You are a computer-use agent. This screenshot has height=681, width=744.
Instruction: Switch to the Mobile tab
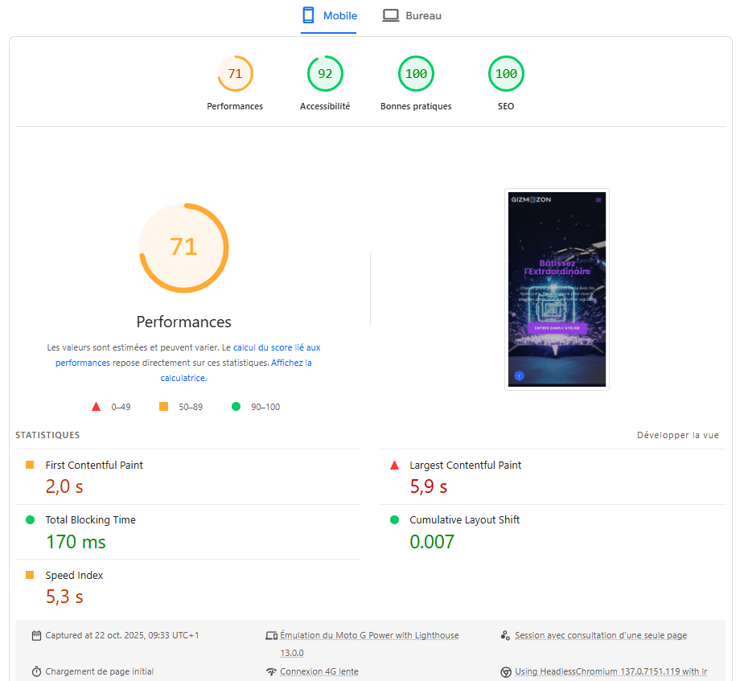click(329, 16)
